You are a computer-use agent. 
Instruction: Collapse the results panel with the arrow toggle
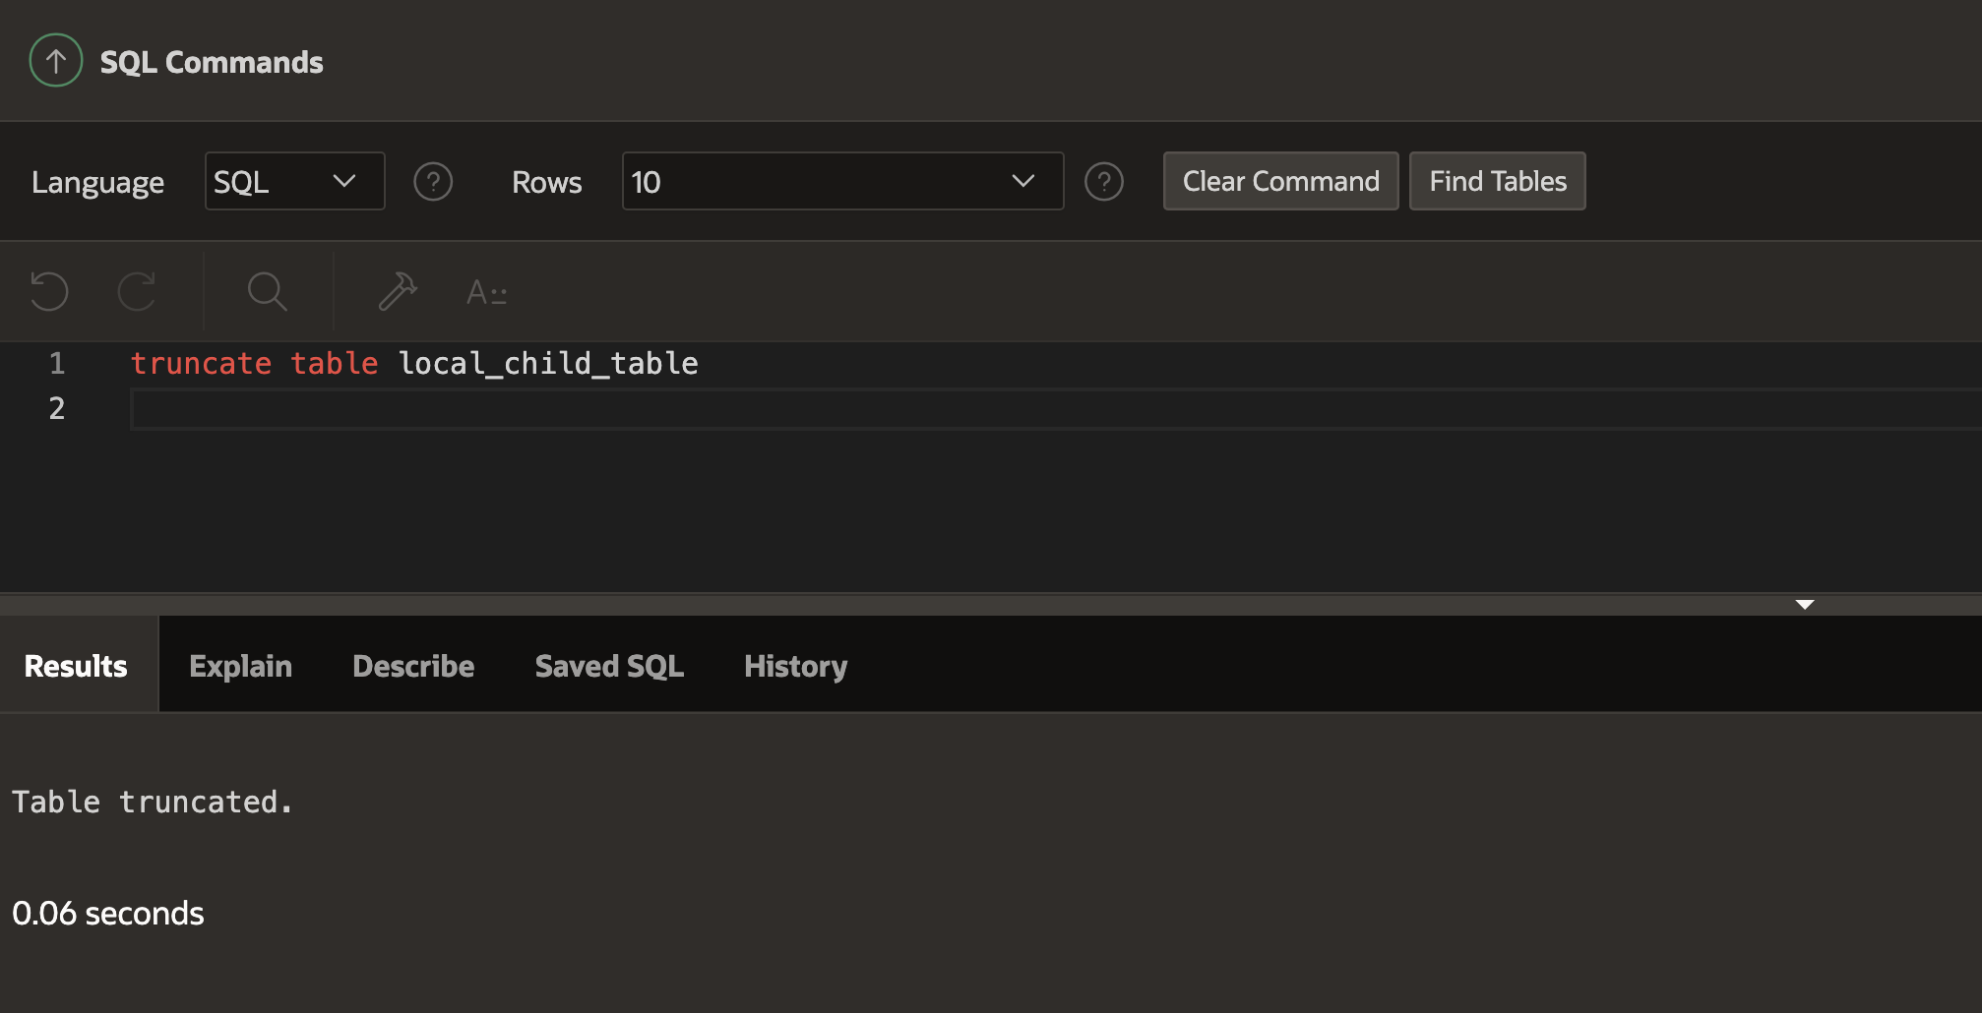1804,604
